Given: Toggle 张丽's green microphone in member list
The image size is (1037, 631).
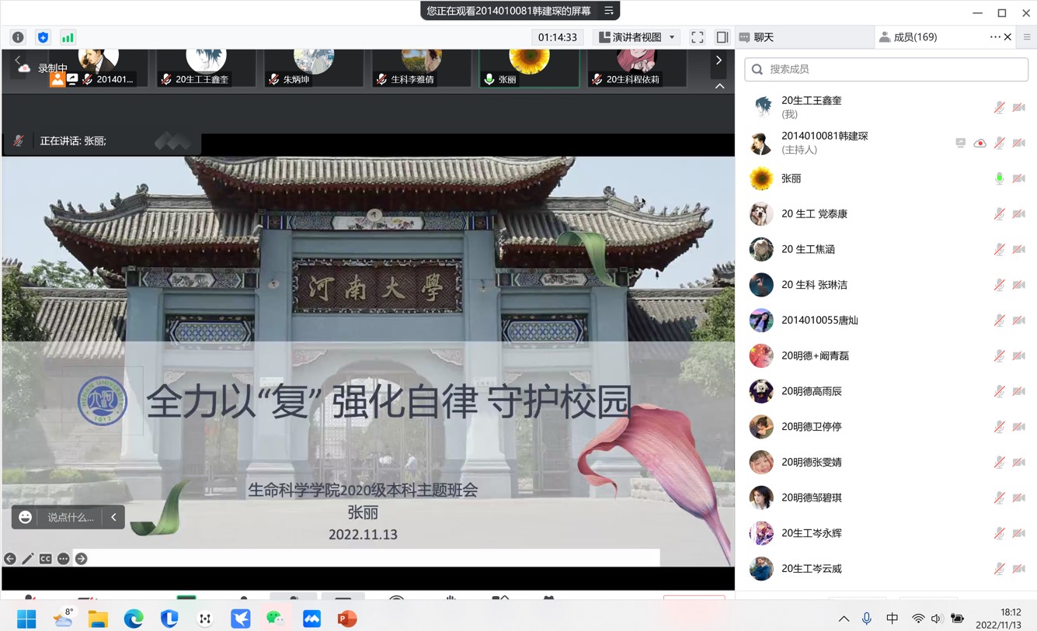Looking at the screenshot, I should (x=999, y=179).
